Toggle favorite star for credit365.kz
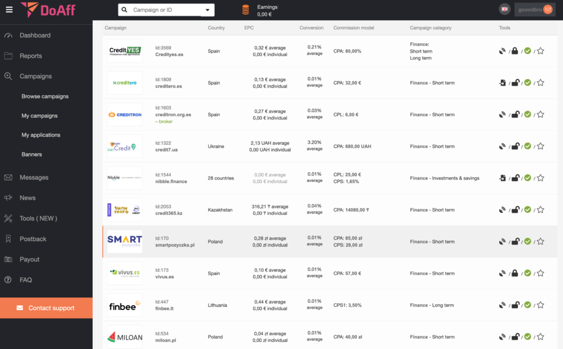 pos(541,210)
